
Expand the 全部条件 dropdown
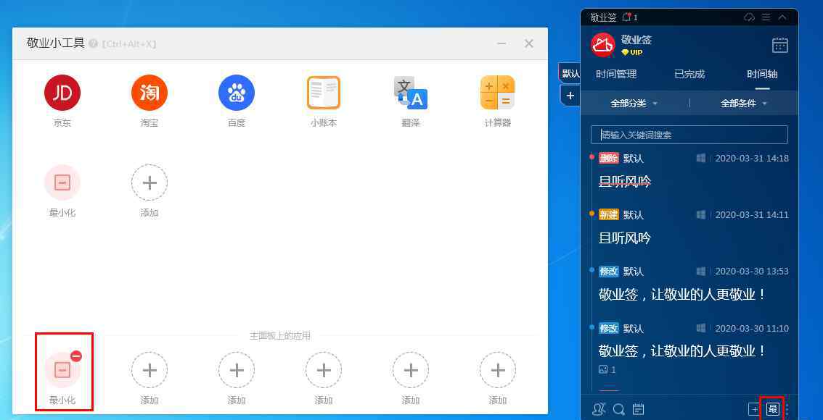pos(744,103)
